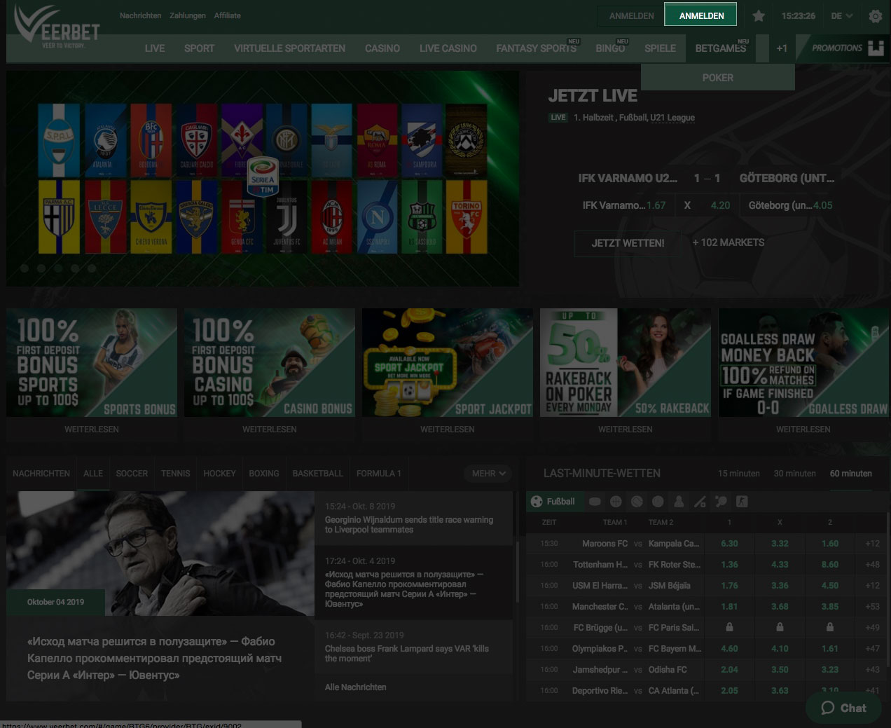Screen dimensions: 891x728
Task: Expand +48 markets for Tottenham match
Action: (872, 565)
